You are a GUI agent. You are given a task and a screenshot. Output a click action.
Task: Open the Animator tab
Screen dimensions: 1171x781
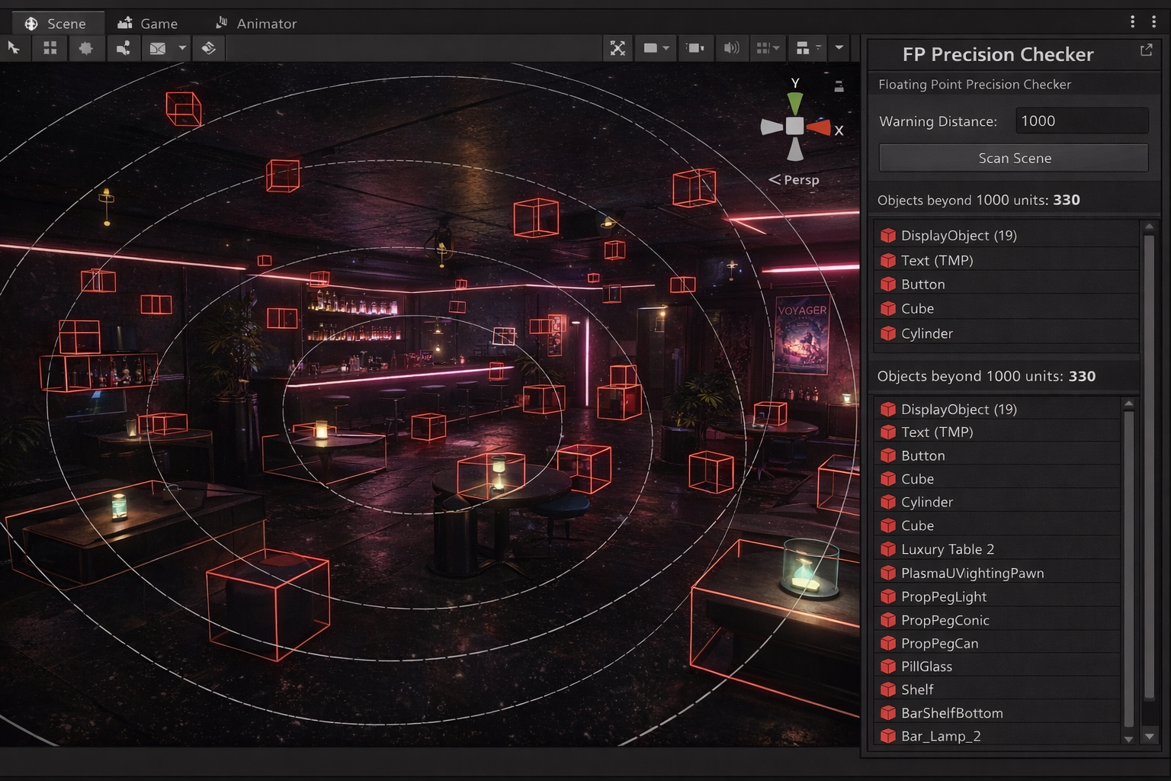[x=255, y=24]
